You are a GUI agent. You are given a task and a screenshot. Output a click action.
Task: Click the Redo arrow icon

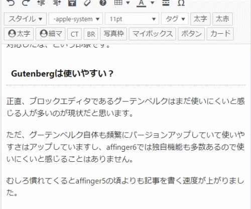pyautogui.click(x=26, y=3)
